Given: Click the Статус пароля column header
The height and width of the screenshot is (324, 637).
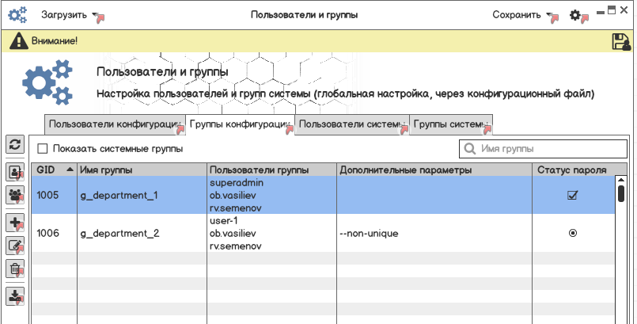Looking at the screenshot, I should [x=572, y=170].
